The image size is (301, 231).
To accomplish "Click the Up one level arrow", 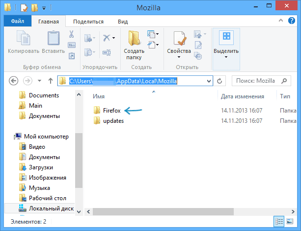I will [51, 81].
